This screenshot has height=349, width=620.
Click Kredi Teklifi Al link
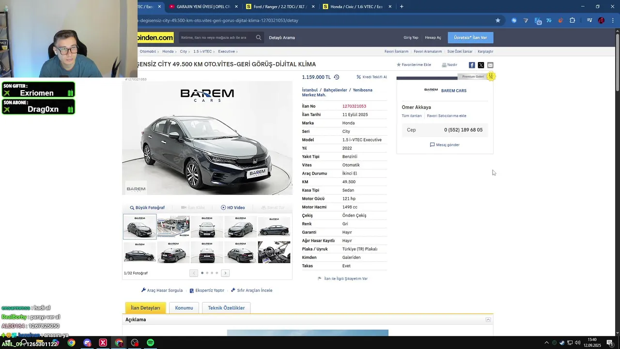[x=372, y=77]
